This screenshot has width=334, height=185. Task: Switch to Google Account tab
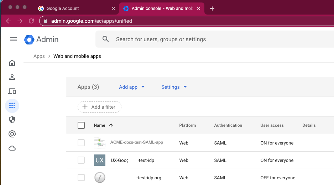(x=77, y=9)
